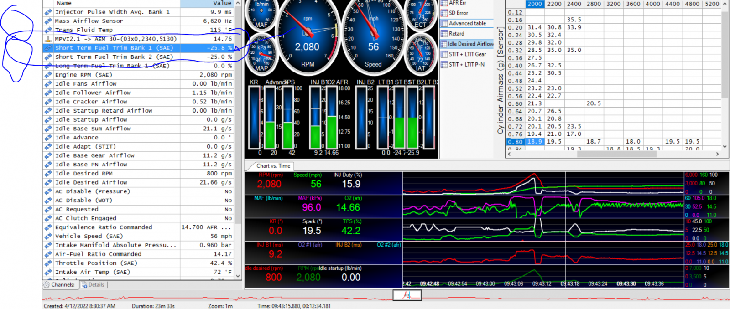Click the Channels panel icon at bottom
The width and height of the screenshot is (730, 309).
click(47, 284)
